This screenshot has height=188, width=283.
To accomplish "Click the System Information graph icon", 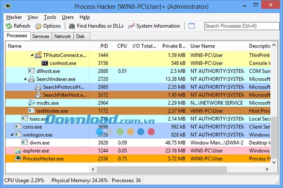I will point(132,26).
